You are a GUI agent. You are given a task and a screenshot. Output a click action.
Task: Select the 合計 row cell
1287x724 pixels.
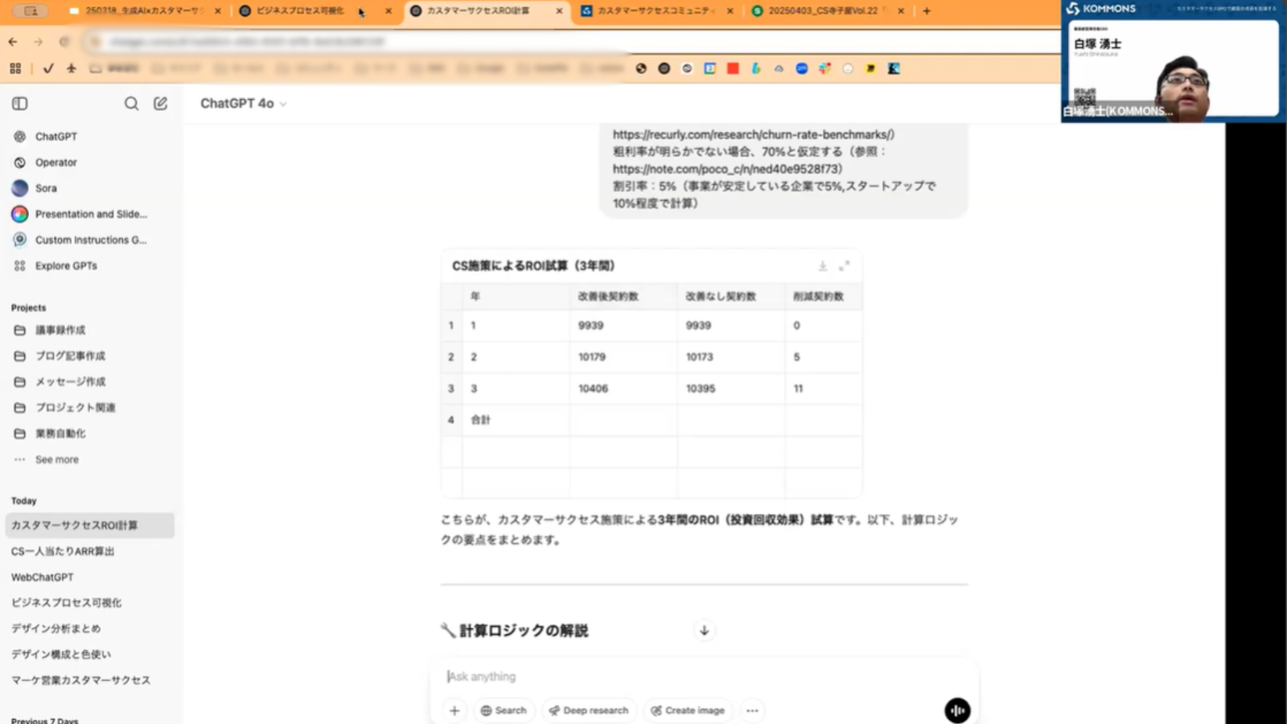[x=516, y=419]
